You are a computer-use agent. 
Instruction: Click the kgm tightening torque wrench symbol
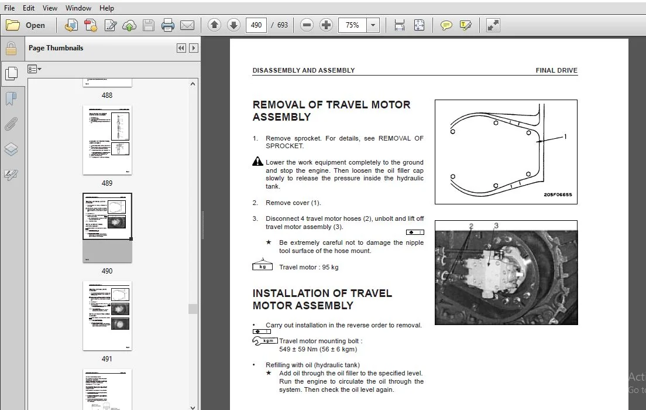(x=264, y=341)
